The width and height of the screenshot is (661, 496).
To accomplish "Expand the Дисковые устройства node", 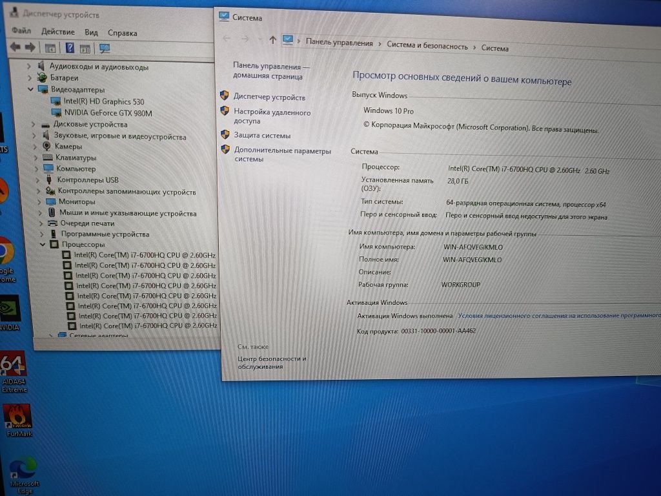I will coord(34,124).
